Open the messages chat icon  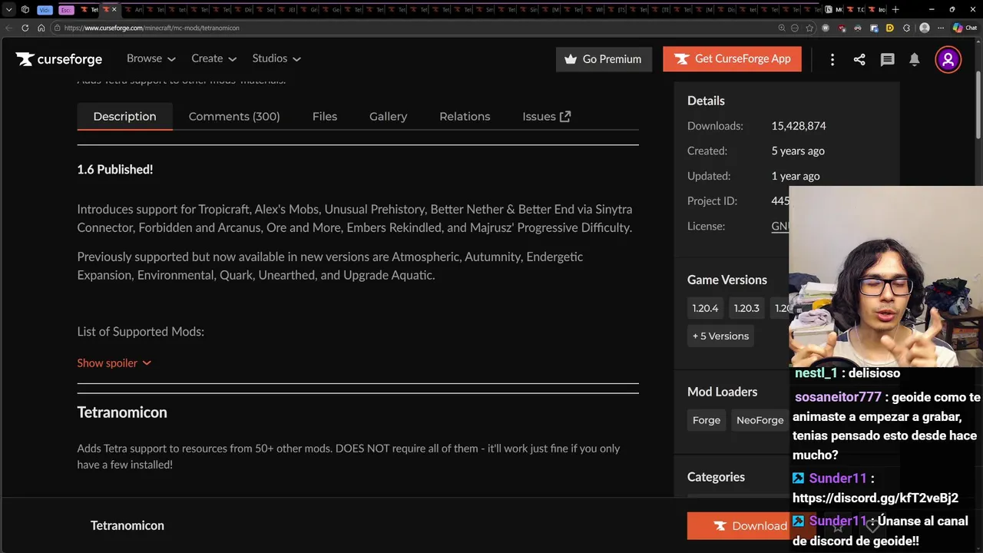pos(887,59)
